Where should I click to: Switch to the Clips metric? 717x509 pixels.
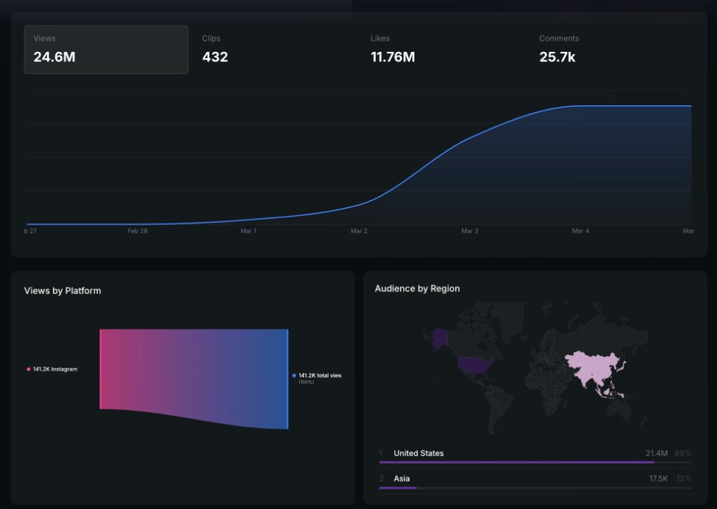215,50
